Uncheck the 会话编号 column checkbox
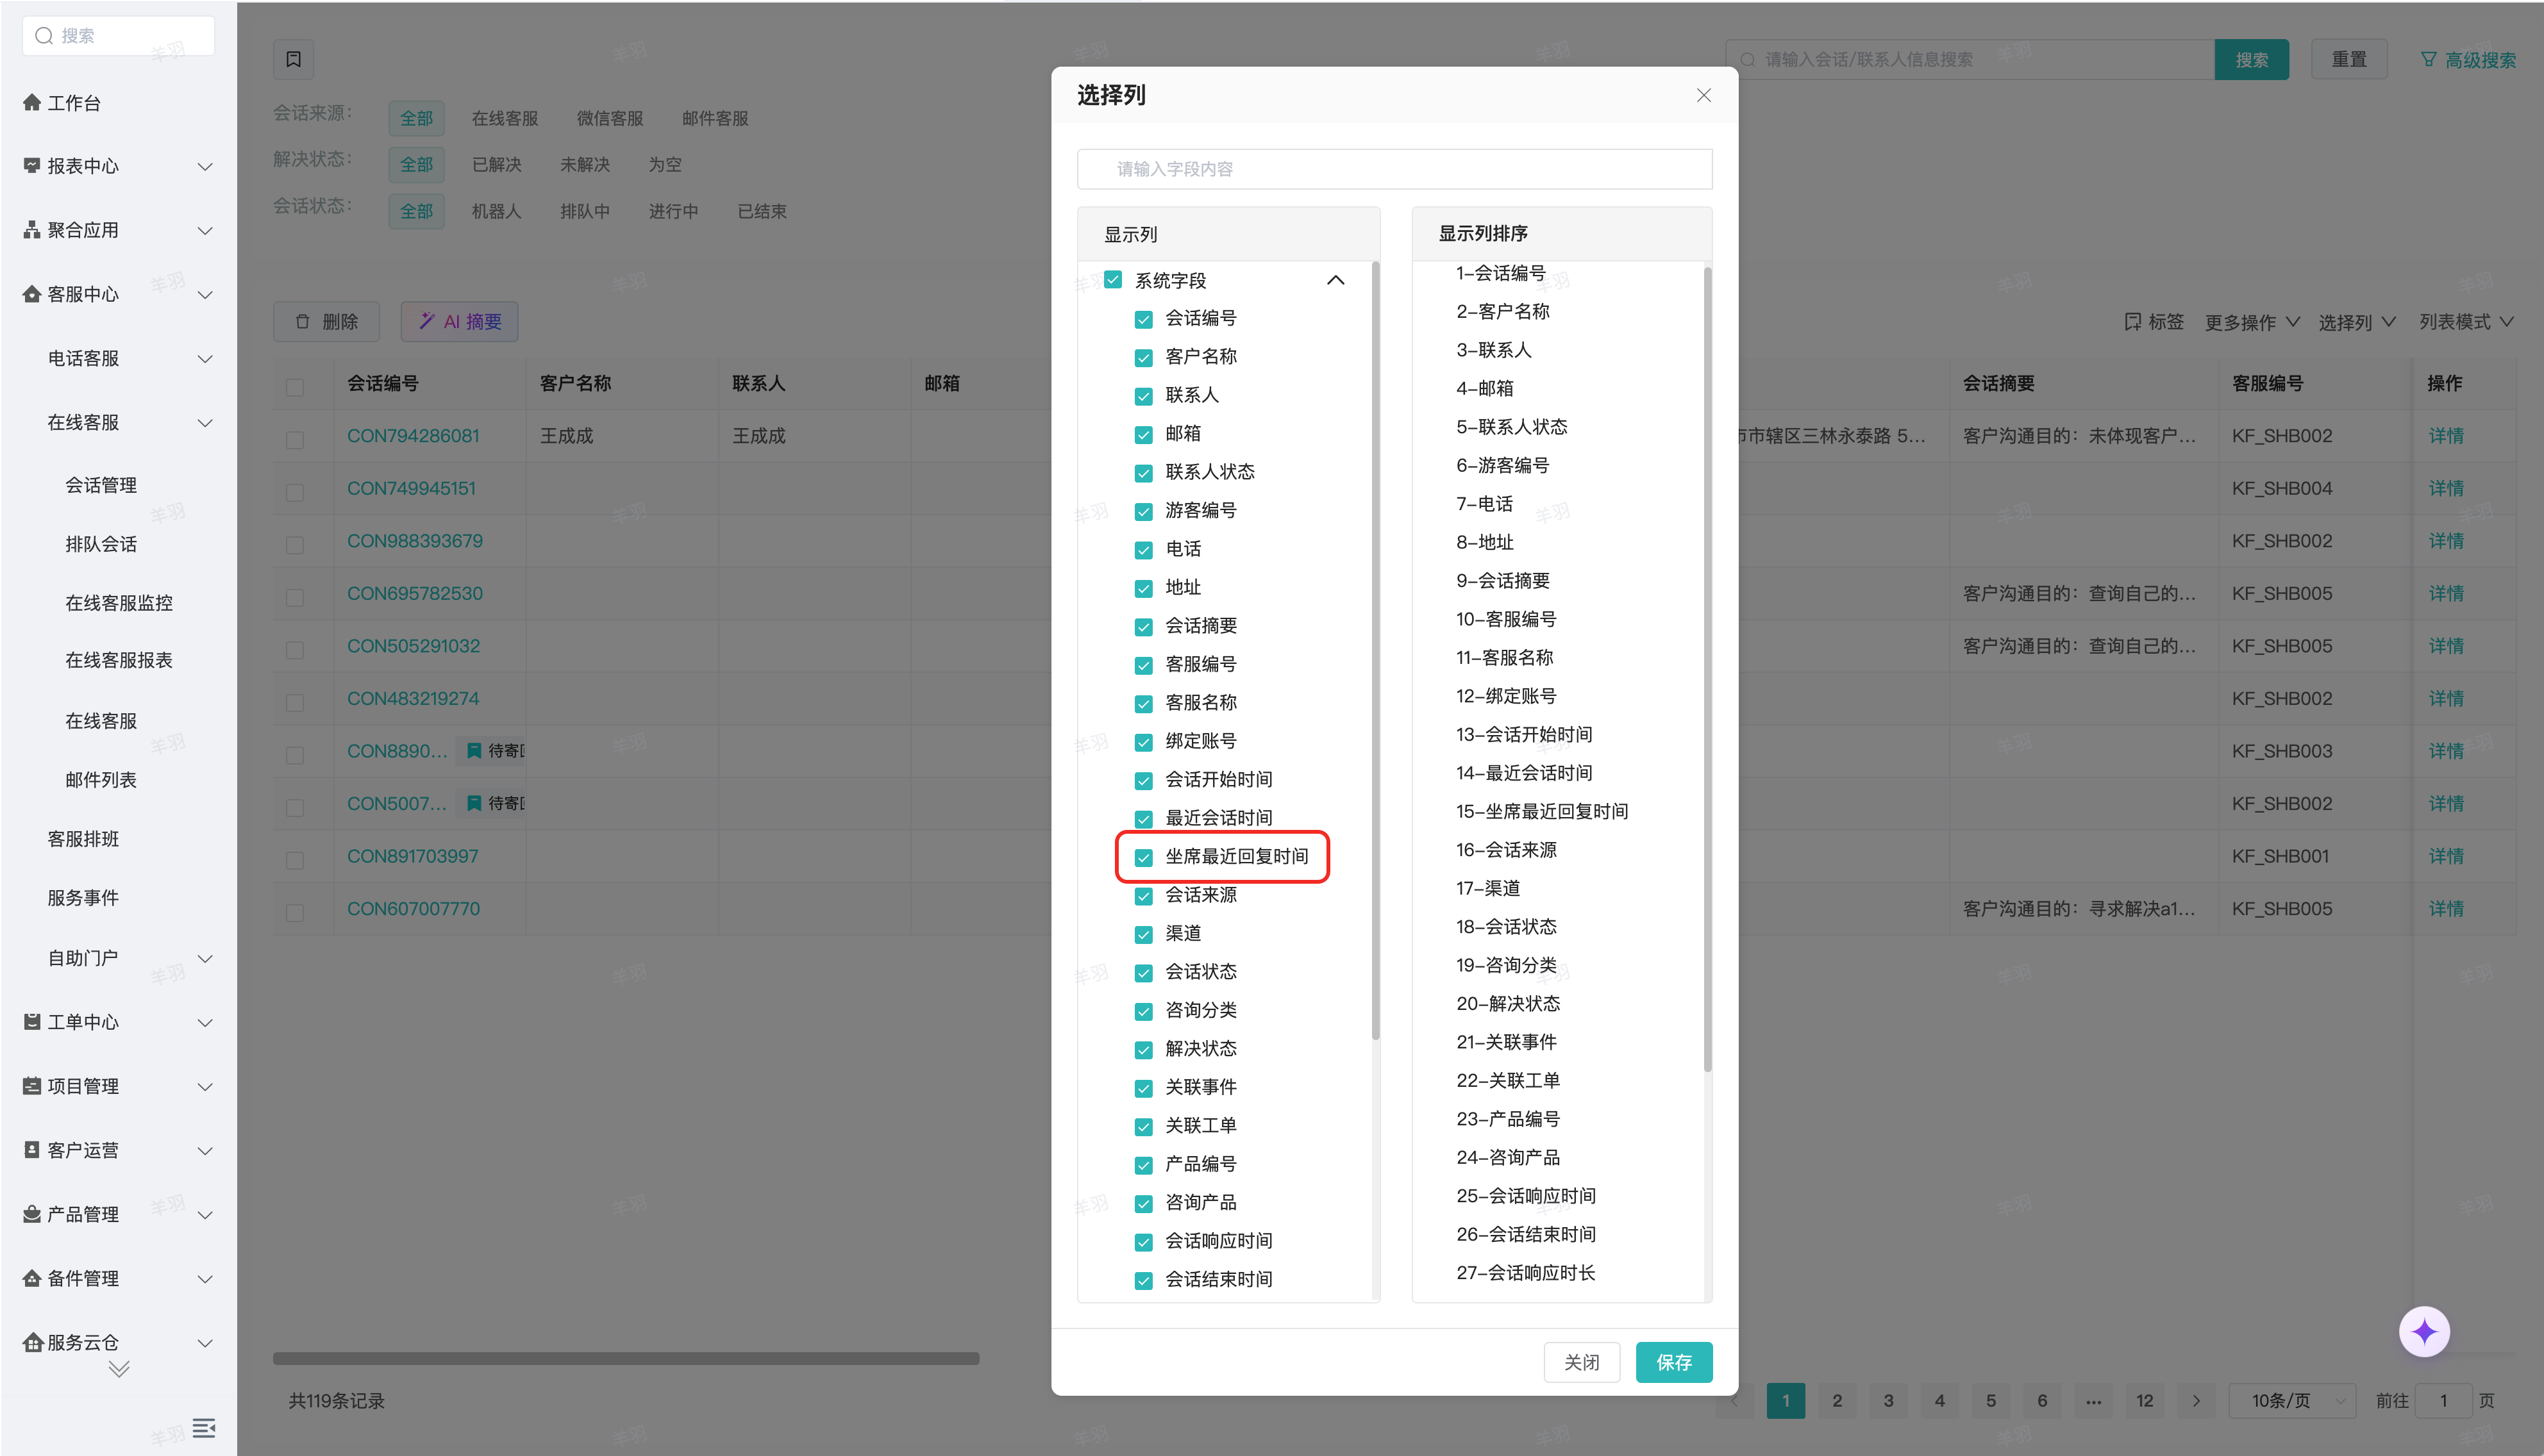The width and height of the screenshot is (2544, 1456). click(x=1143, y=319)
